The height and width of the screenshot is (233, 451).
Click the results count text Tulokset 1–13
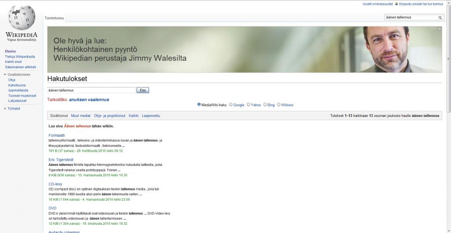[x=385, y=116]
